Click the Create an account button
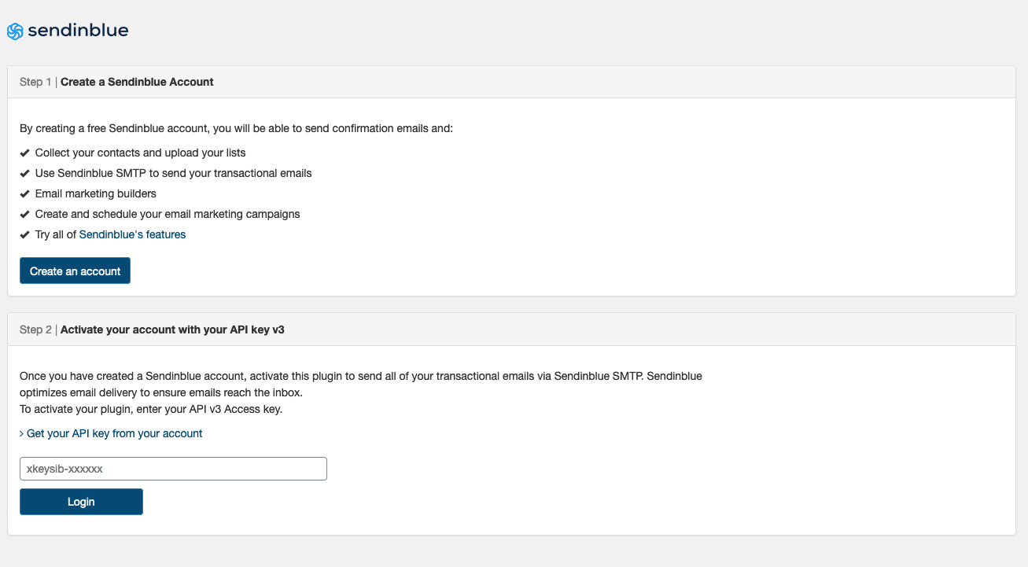Image resolution: width=1028 pixels, height=567 pixels. (75, 271)
